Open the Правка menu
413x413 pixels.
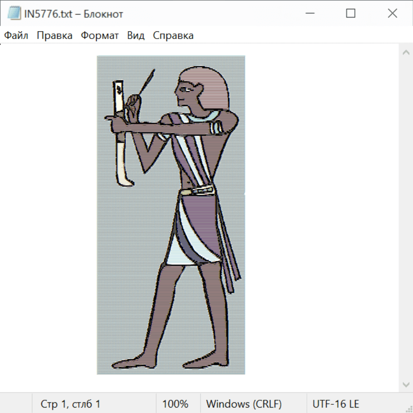tap(54, 36)
